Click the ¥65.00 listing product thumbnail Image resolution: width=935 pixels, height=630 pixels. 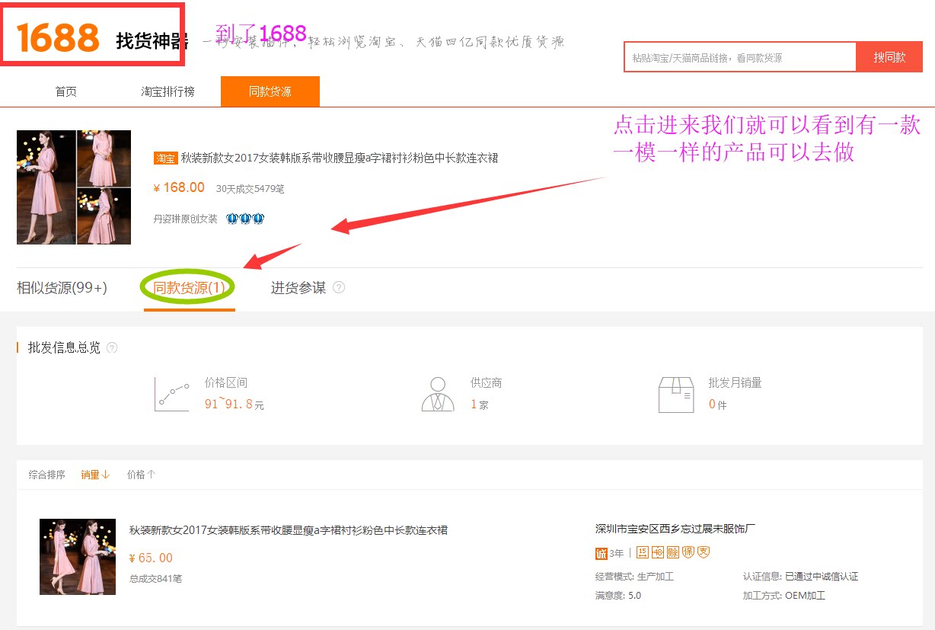[x=78, y=557]
